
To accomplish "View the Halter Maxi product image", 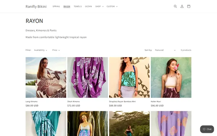I will pos(171,77).
